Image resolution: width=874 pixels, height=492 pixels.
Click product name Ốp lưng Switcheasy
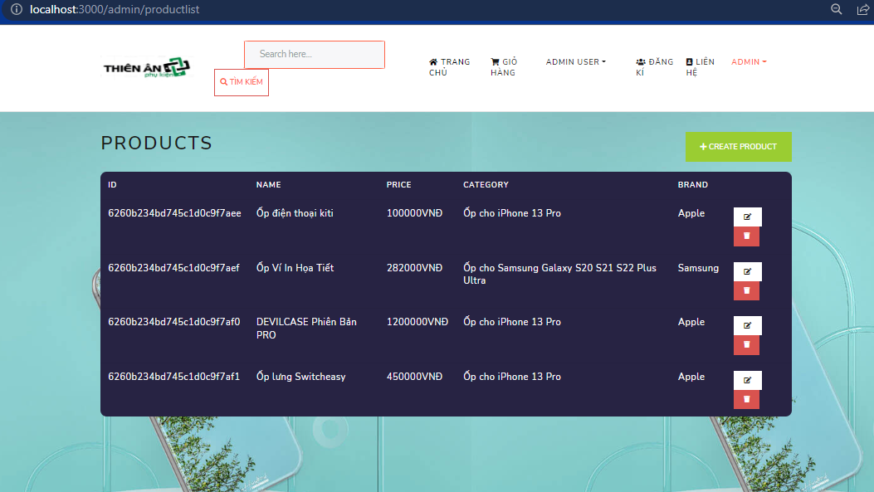pyautogui.click(x=301, y=377)
